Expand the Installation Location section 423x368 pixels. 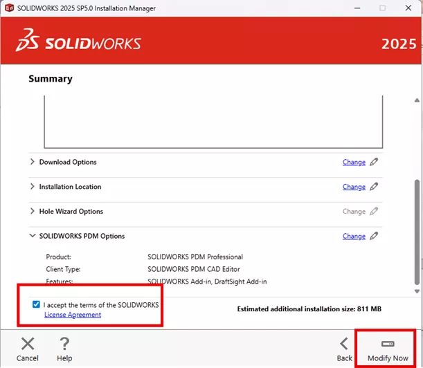(x=33, y=187)
